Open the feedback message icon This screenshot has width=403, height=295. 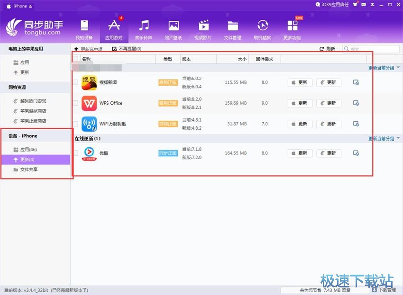(364, 4)
